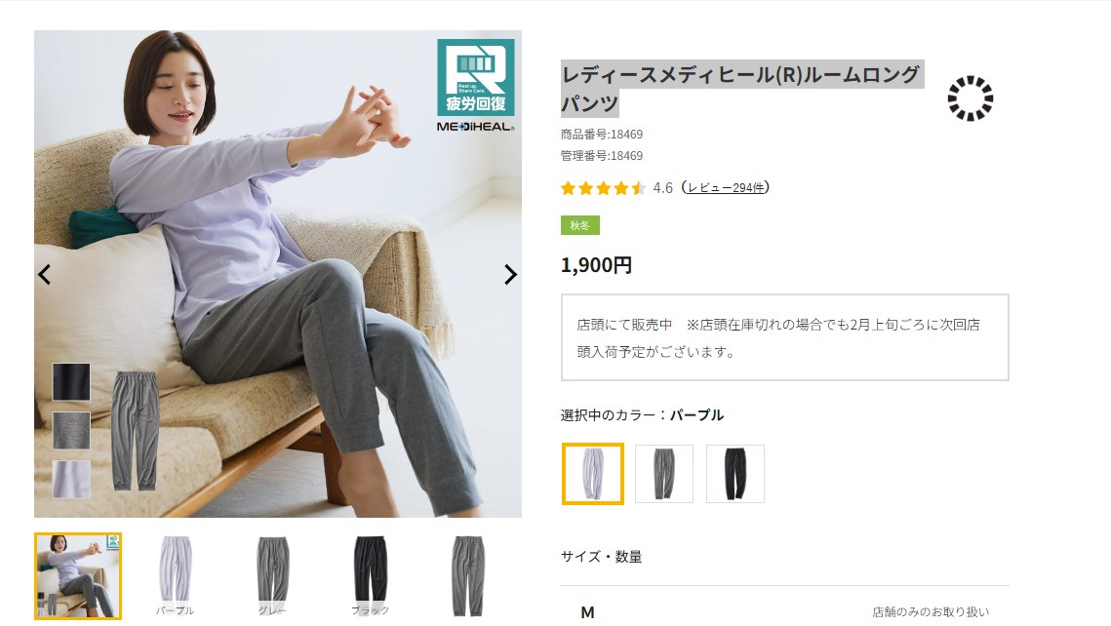Select the gray fabric swatch inside main photo
This screenshot has height=626, width=1111.
tap(71, 431)
